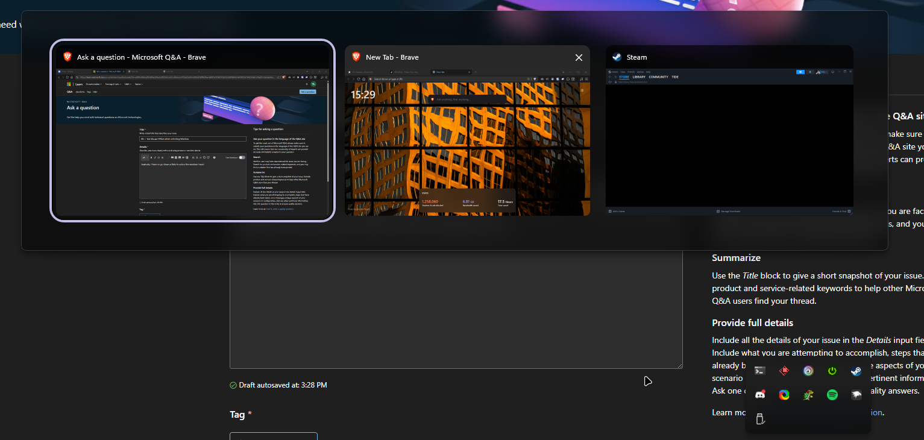Click the Tag input field
The height and width of the screenshot is (440, 924).
[274, 436]
